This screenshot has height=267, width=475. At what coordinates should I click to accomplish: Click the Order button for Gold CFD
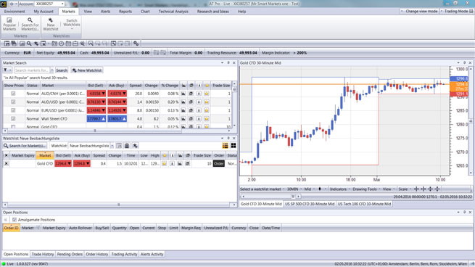(219, 164)
